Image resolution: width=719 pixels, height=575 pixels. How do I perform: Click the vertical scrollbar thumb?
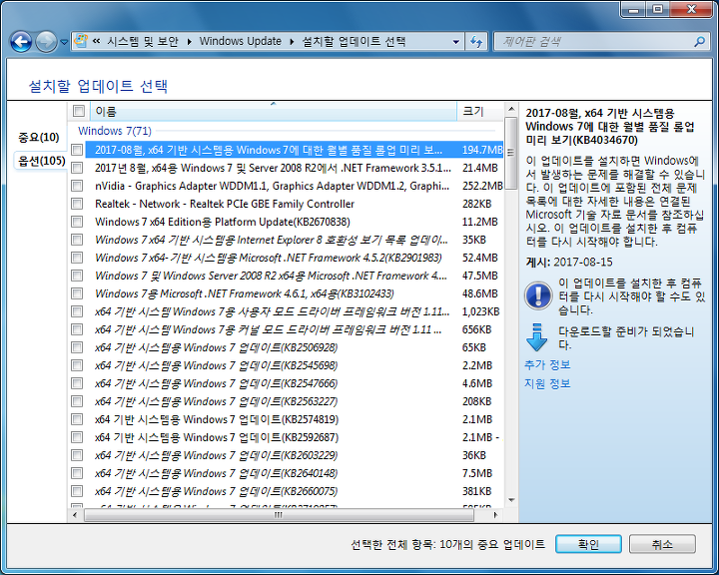(511, 152)
